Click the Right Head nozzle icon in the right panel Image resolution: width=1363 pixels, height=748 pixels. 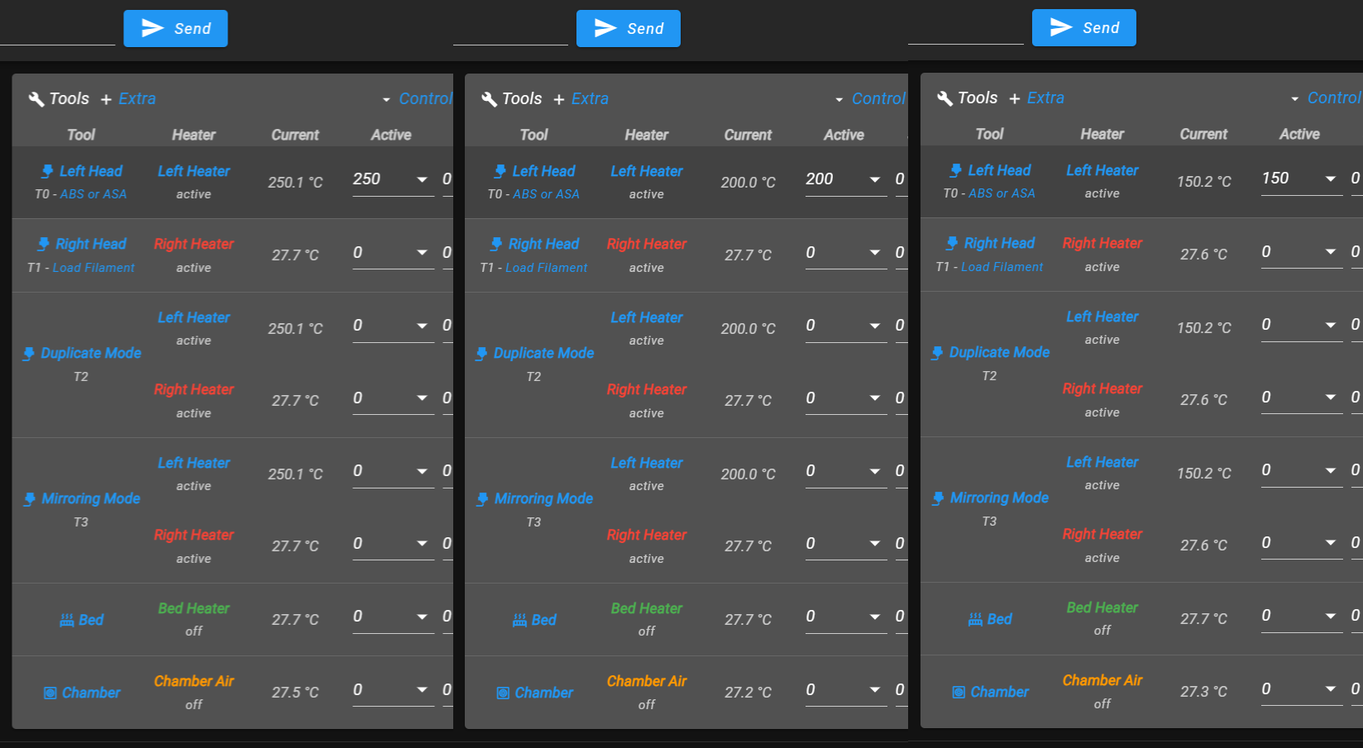(951, 243)
